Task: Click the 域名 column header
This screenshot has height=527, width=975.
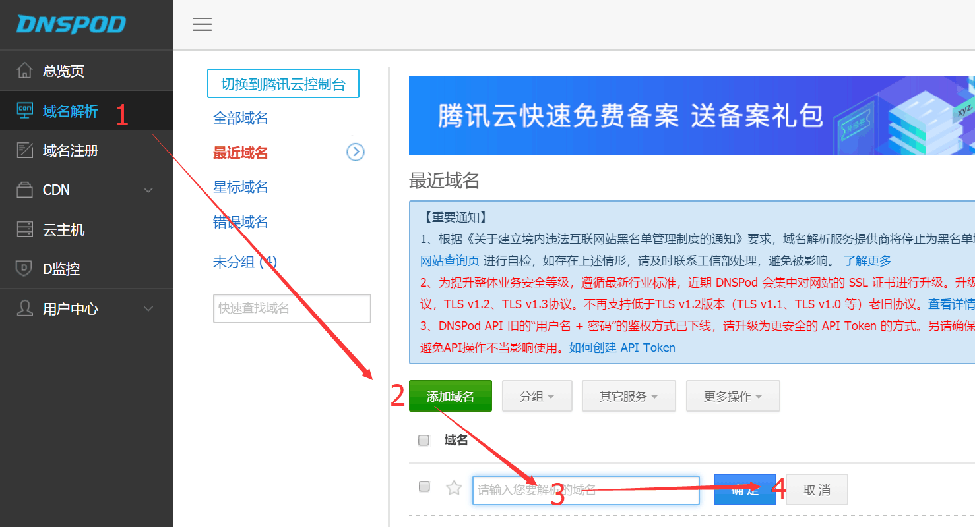Action: [456, 440]
